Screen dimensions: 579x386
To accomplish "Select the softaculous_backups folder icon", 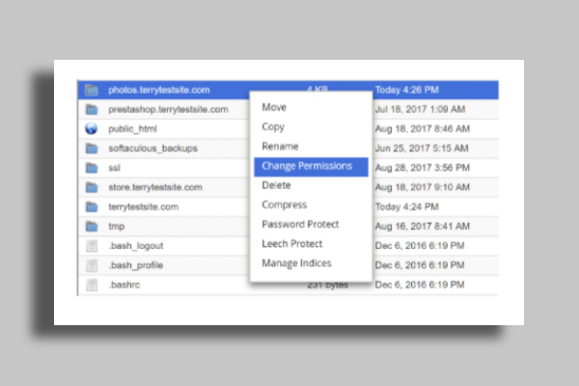I will coord(91,148).
